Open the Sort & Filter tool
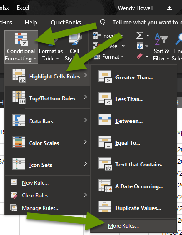Image resolution: width=182 pixels, height=235 pixels. point(161,47)
